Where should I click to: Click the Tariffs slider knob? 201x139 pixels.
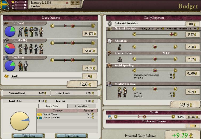pos(144,117)
